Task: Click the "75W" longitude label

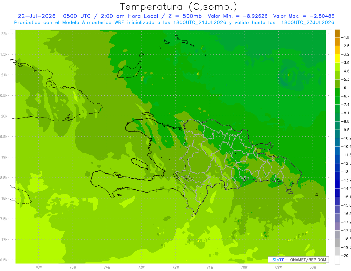Action: [73, 267]
